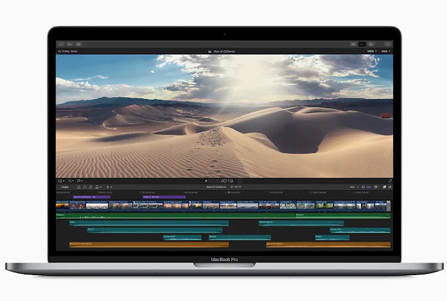Show the effects browser
This screenshot has height=301, width=447.
pyautogui.click(x=384, y=187)
